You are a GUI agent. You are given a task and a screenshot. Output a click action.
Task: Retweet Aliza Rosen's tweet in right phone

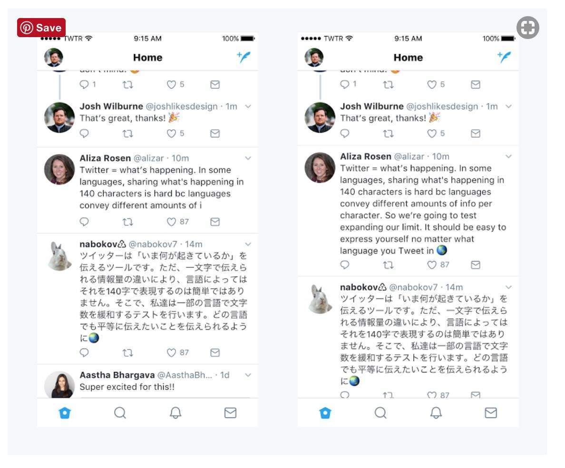388,265
